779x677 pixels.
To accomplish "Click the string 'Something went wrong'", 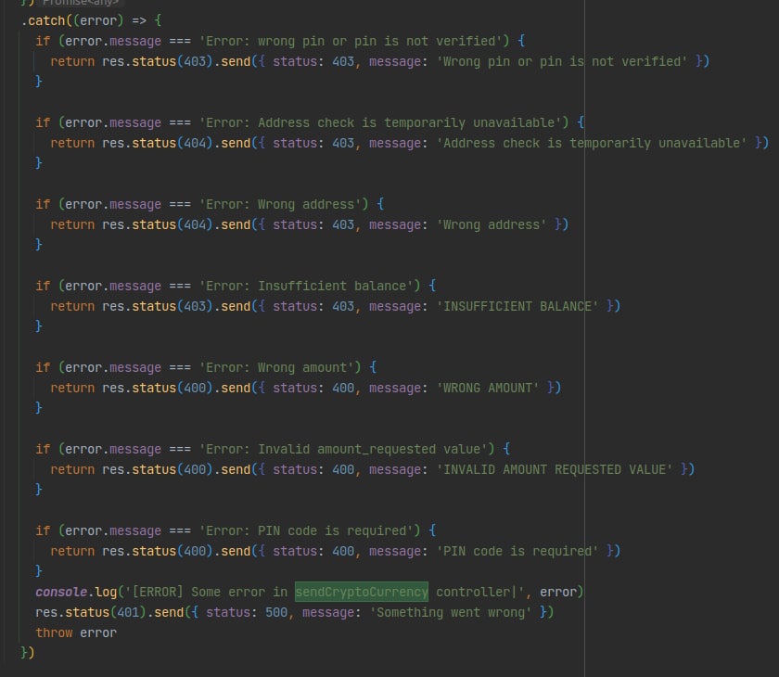I will [x=451, y=612].
